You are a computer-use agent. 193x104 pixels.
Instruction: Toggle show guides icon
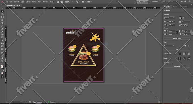point(180,59)
